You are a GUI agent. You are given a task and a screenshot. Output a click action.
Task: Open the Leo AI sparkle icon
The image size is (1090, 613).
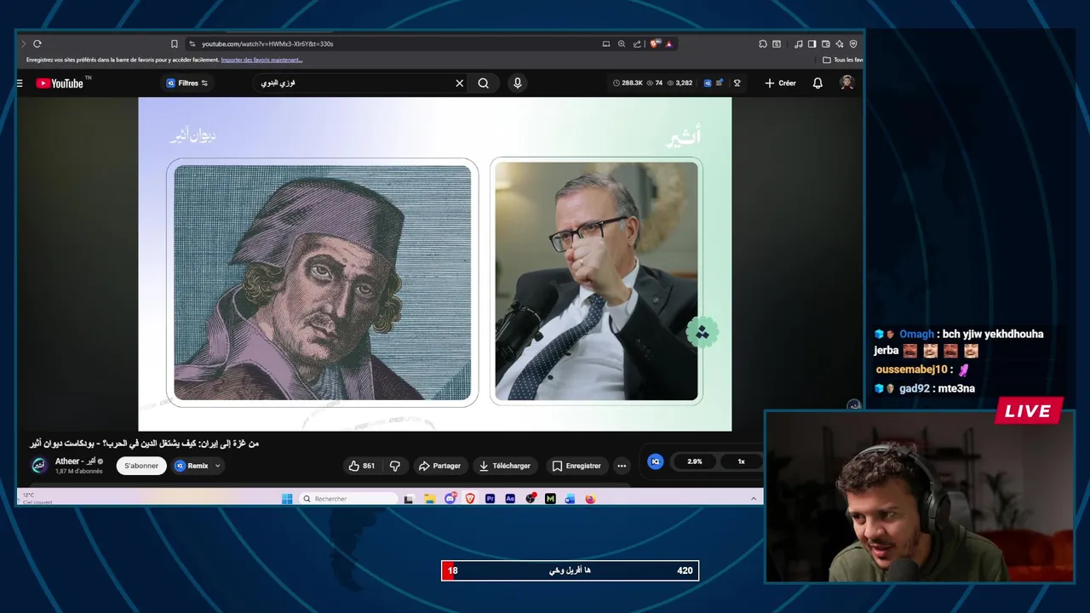(x=840, y=43)
